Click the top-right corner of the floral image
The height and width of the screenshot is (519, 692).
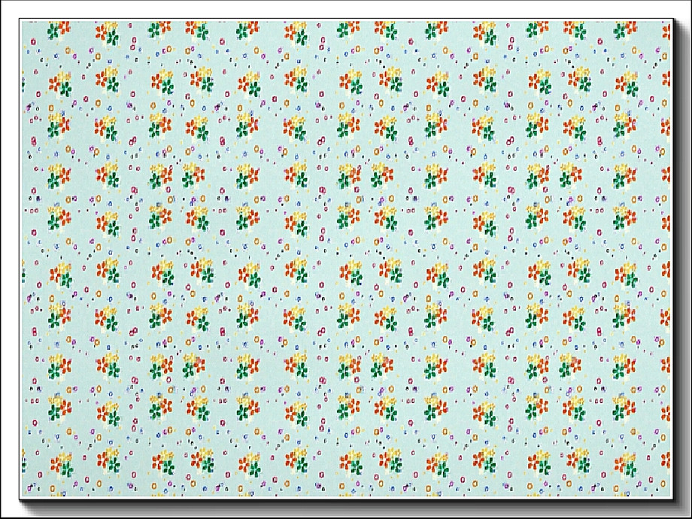click(x=669, y=21)
